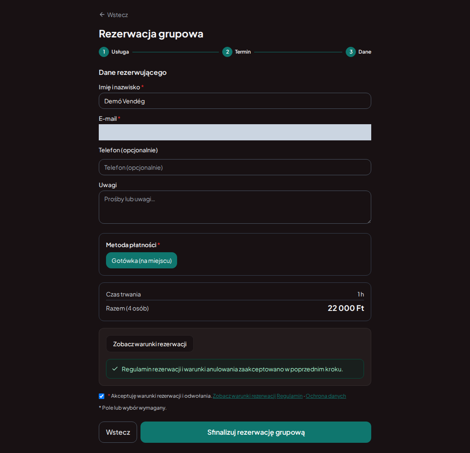This screenshot has width=470, height=453.
Task: Click the resize handle on the Uwagi textarea
Action: click(x=369, y=221)
